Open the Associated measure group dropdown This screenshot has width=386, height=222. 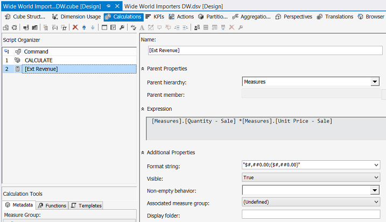[375, 202]
